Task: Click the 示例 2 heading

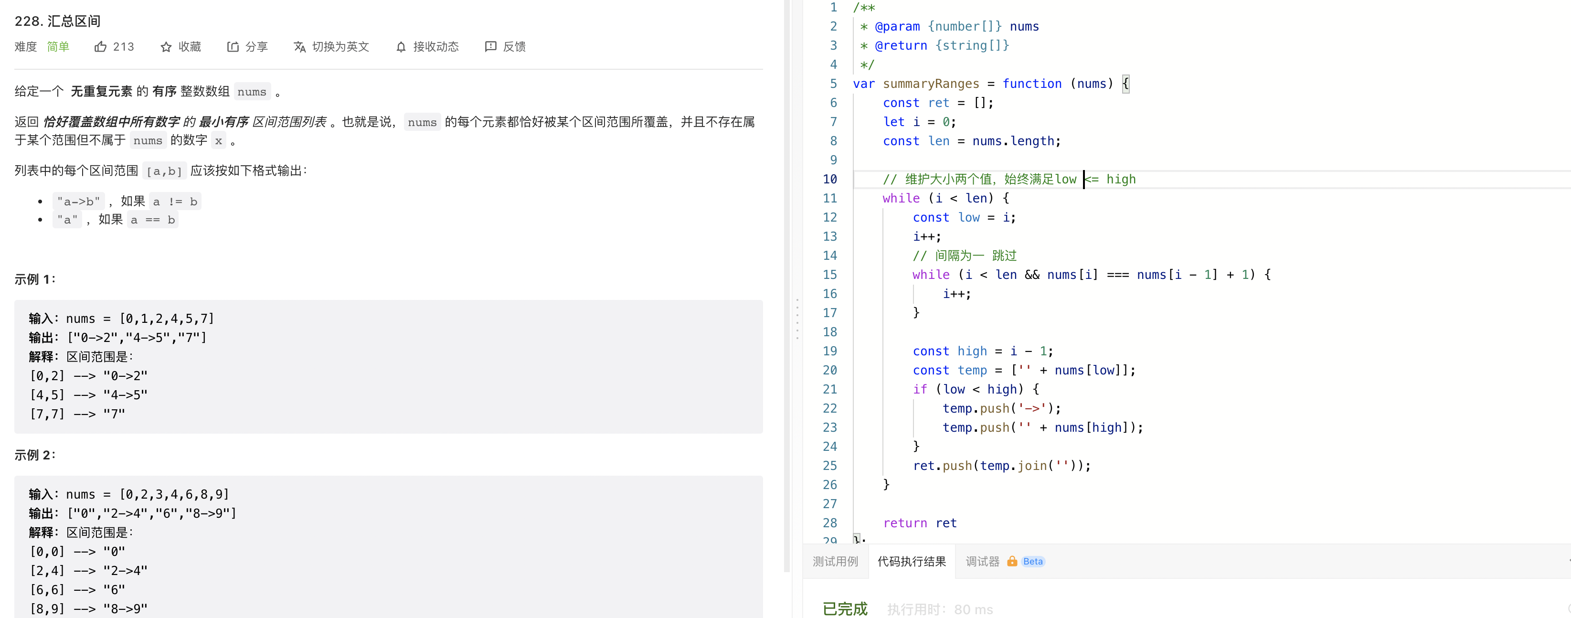Action: click(35, 455)
